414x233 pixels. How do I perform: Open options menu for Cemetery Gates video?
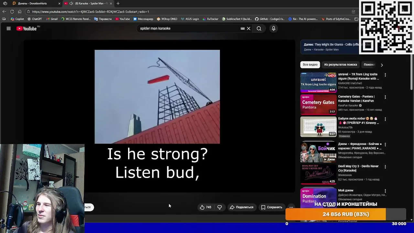pyautogui.click(x=385, y=97)
